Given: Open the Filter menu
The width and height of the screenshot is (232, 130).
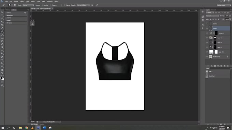Looking at the screenshot, I should [38, 1].
